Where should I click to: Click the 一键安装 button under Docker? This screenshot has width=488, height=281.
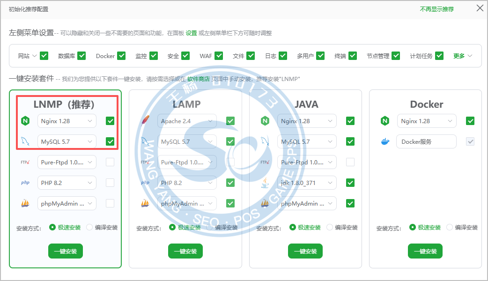point(425,251)
